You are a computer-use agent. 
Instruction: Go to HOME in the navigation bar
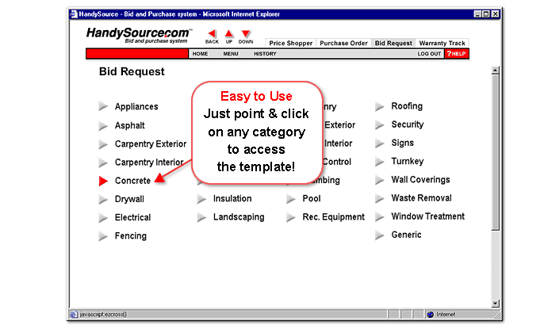200,54
